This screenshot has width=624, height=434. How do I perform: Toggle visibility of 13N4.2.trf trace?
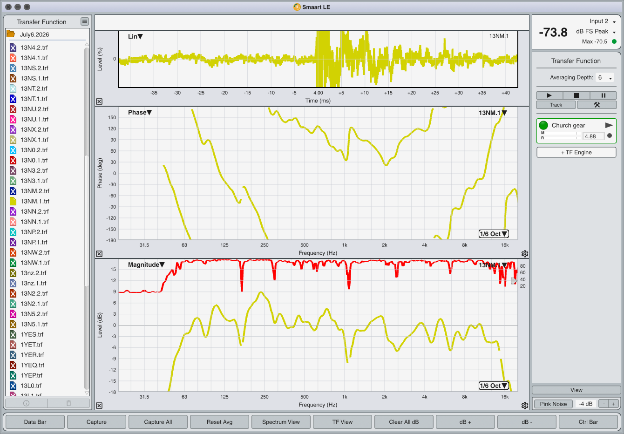[13, 47]
